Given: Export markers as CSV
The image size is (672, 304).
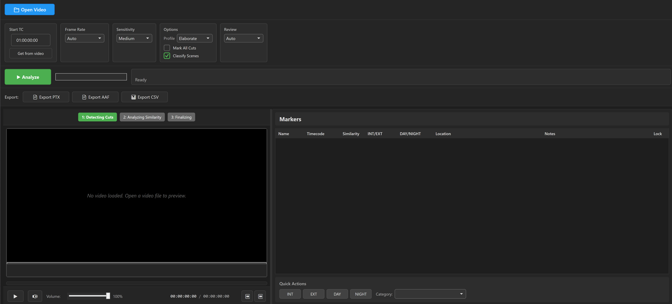Looking at the screenshot, I should pyautogui.click(x=144, y=97).
